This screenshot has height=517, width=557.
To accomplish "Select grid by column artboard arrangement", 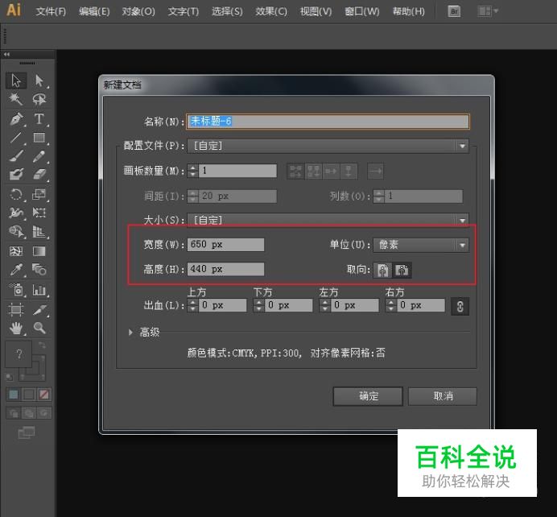I will click(x=313, y=172).
